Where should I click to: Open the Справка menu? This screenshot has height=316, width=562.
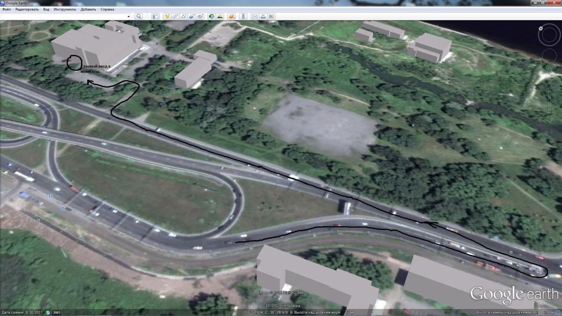click(x=107, y=9)
